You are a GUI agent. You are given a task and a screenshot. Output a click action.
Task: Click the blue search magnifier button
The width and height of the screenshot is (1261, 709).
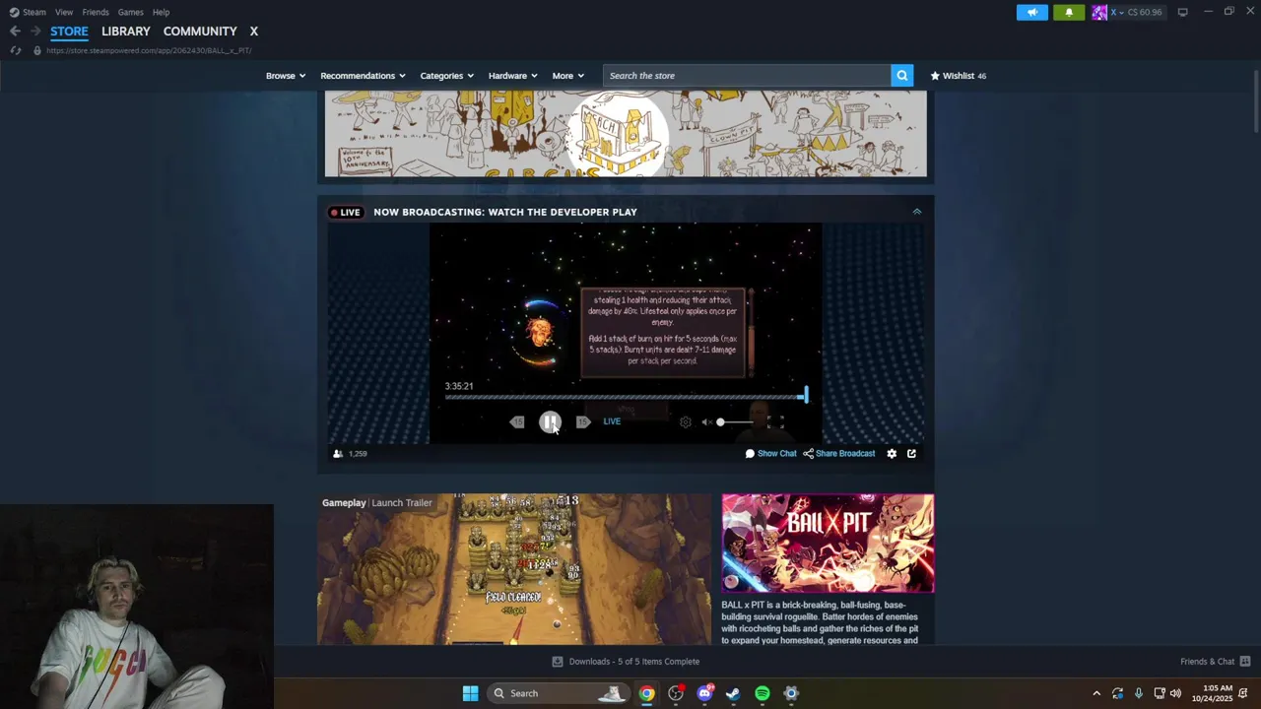point(901,76)
